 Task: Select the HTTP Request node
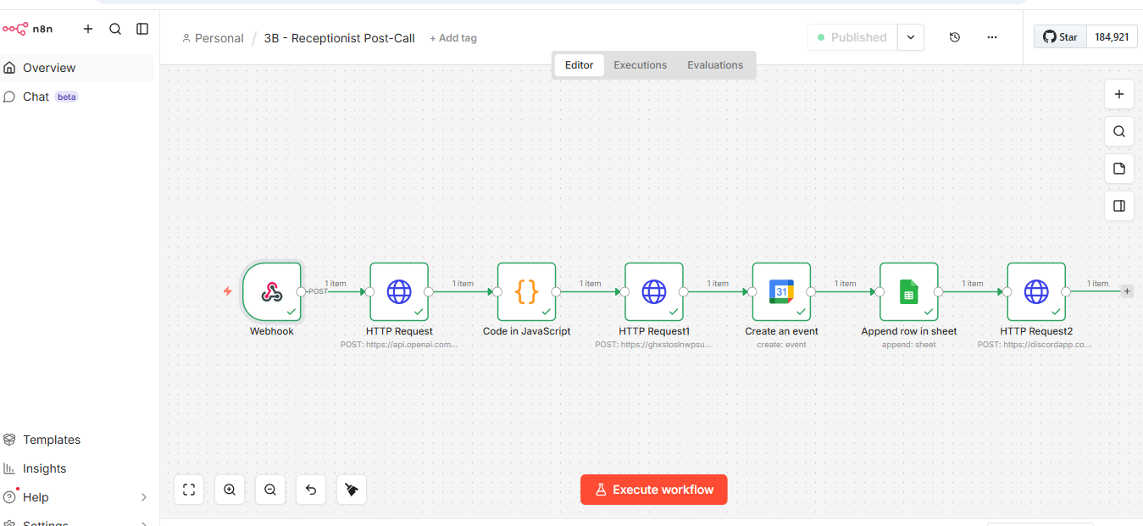click(x=399, y=291)
